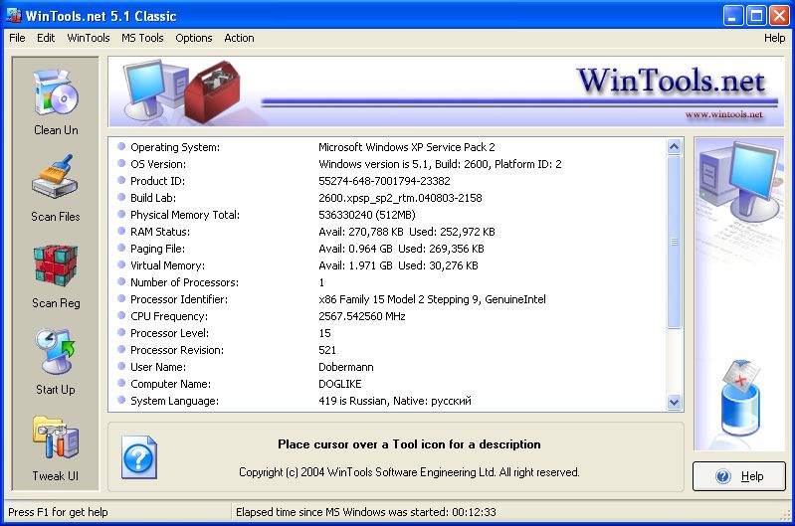Open the Scan Reg registry tool

[x=56, y=265]
